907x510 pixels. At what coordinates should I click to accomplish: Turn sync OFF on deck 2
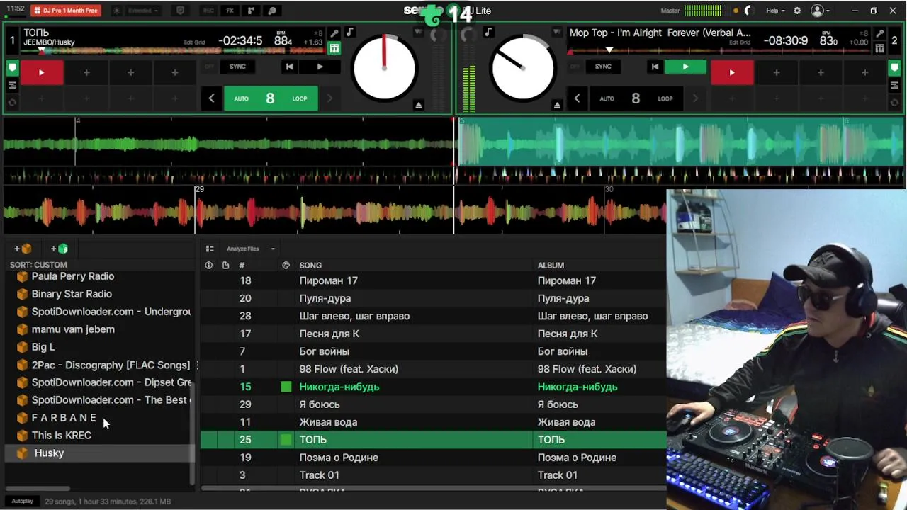pos(575,67)
